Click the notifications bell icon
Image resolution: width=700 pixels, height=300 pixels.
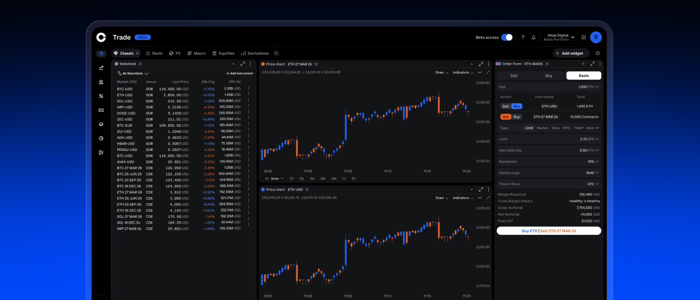coord(534,37)
